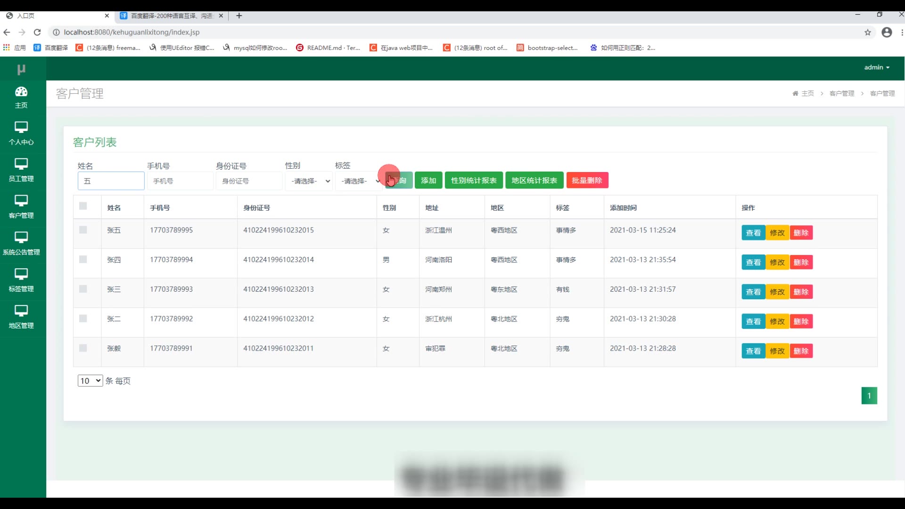
Task: Click the 手机号 search input field
Action: 180,181
